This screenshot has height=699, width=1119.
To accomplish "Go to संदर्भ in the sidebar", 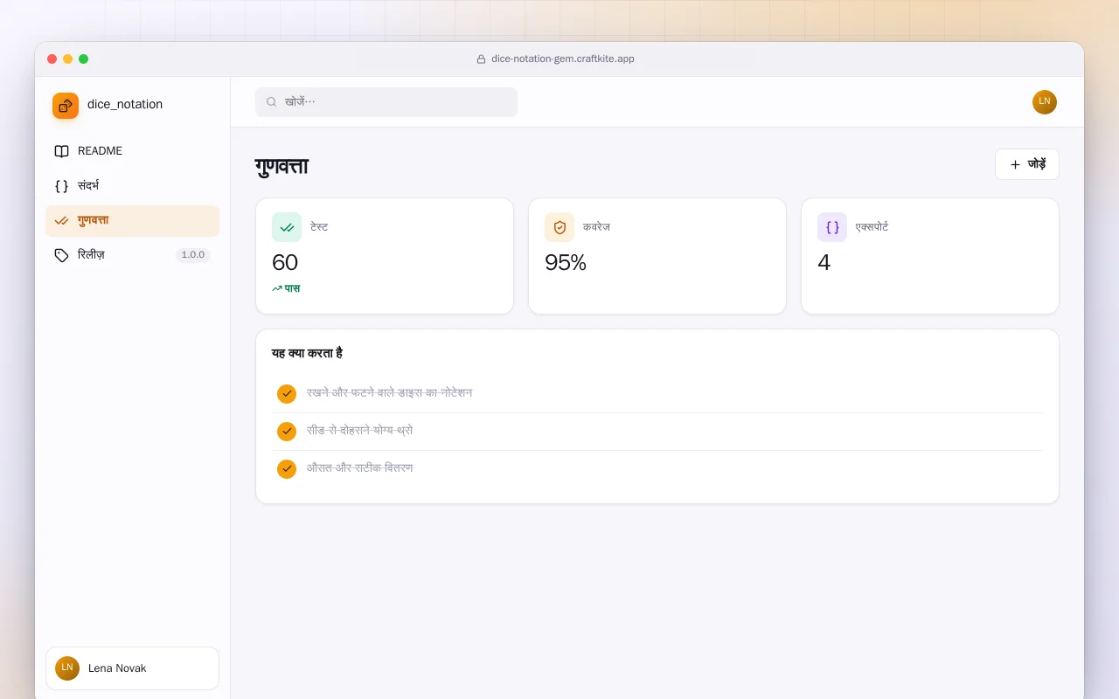I will coord(132,186).
